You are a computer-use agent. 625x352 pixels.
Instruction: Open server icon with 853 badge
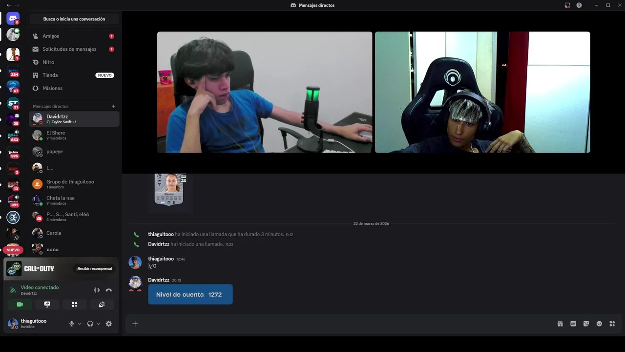pos(13,136)
